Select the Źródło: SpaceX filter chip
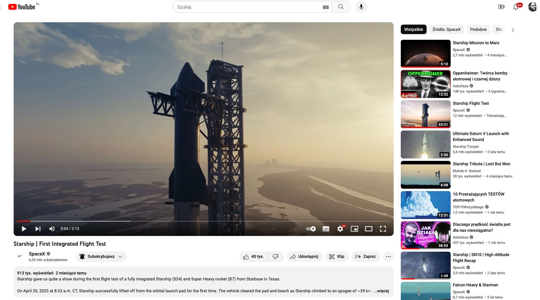Screen dimensions: 540x300 [446, 29]
